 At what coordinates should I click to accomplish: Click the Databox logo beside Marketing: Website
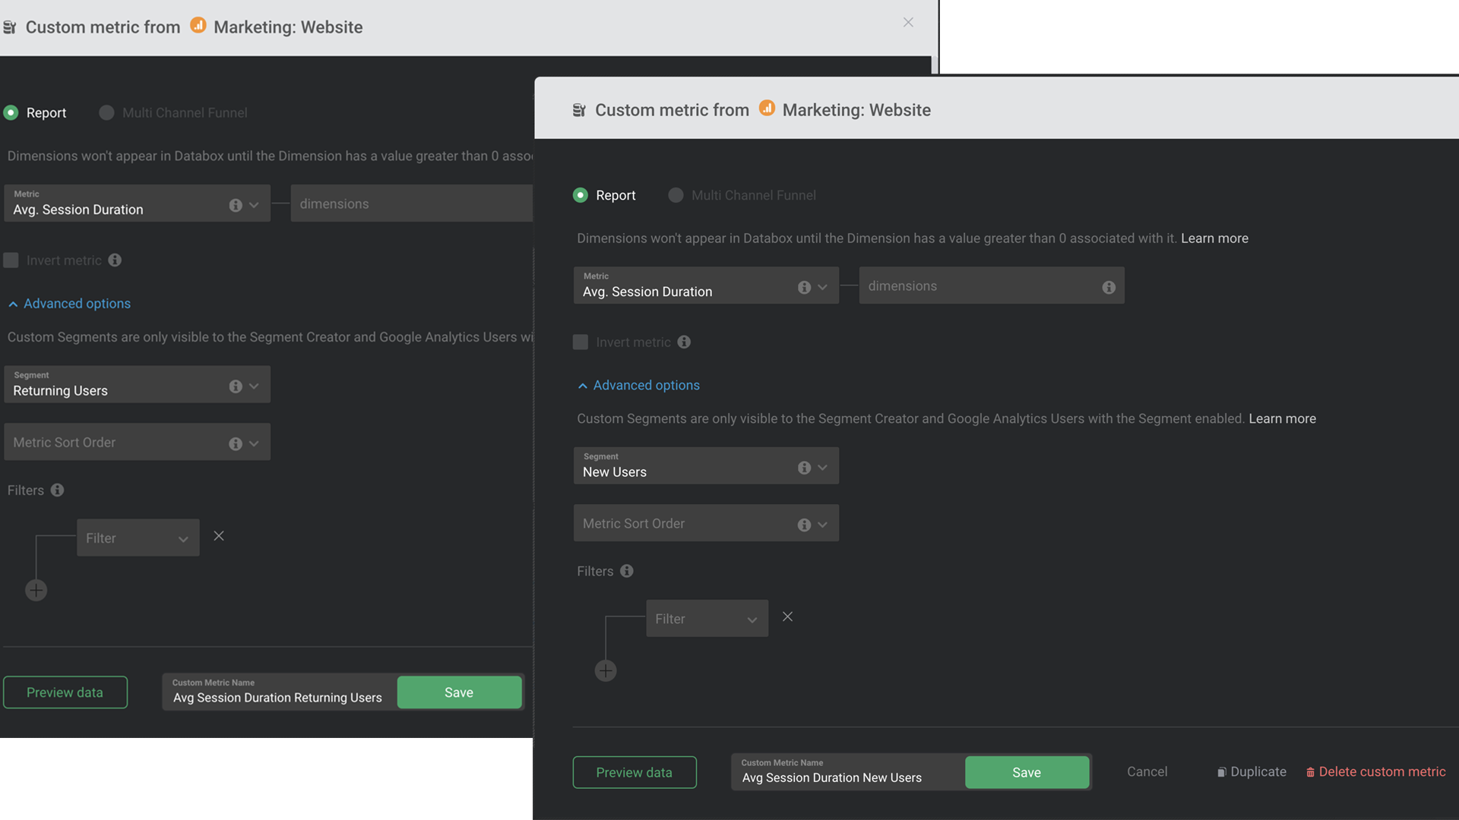[x=767, y=109]
